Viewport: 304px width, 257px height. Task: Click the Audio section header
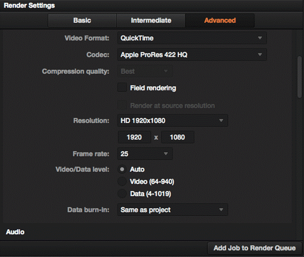coord(15,232)
